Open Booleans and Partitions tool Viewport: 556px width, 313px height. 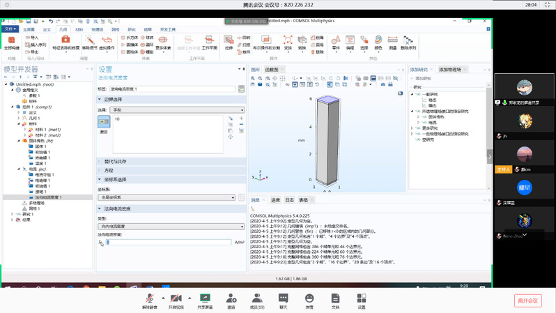tap(266, 43)
